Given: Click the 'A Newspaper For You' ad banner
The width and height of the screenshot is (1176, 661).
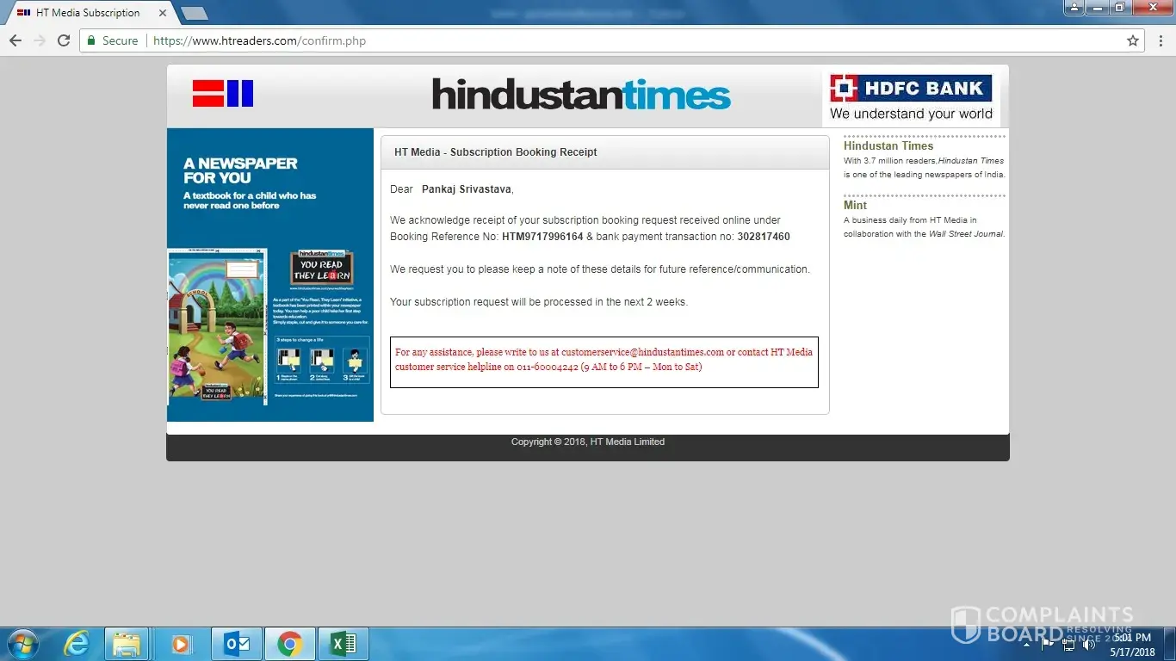Looking at the screenshot, I should click(x=270, y=275).
